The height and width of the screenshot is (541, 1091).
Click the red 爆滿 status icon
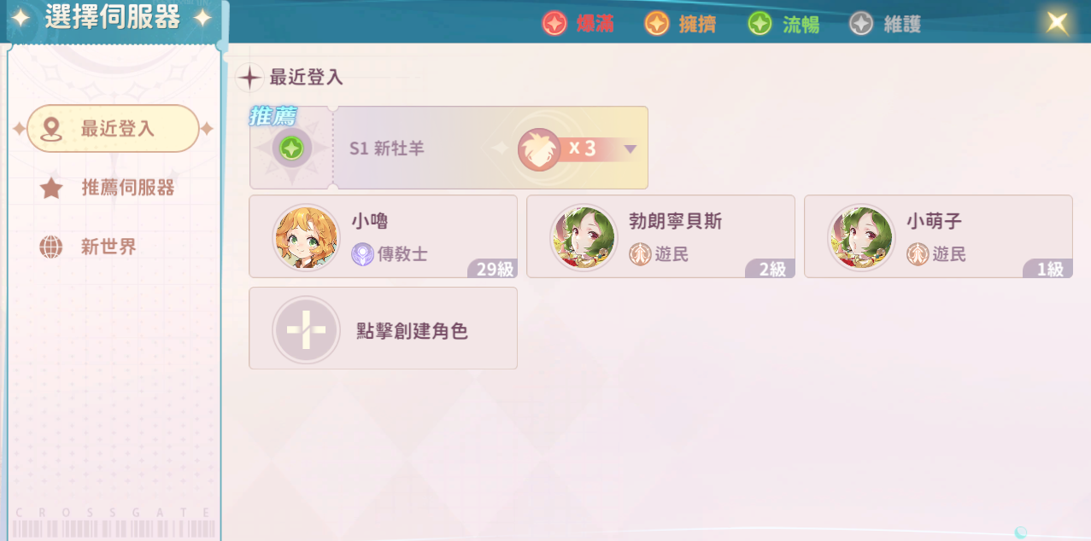[554, 23]
